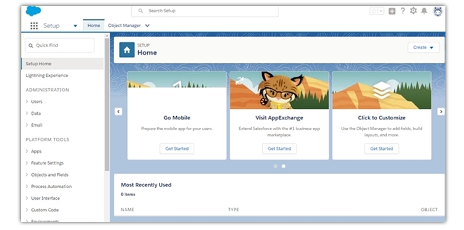464x230 pixels.
Task: Click the Search Setup magnifier icon
Action: coord(141,11)
